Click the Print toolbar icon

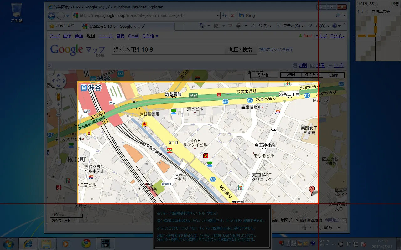(x=239, y=26)
